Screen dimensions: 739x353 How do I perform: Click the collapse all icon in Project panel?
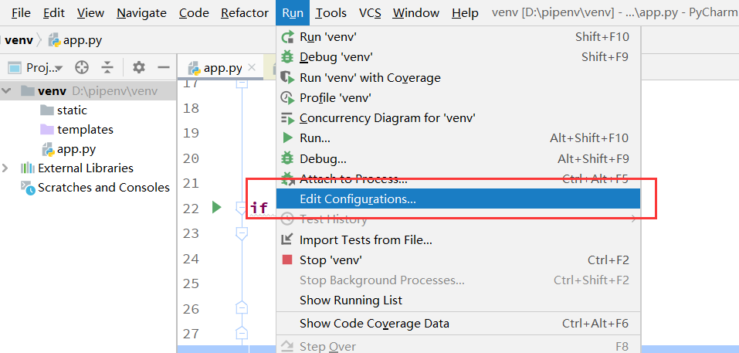coord(107,67)
